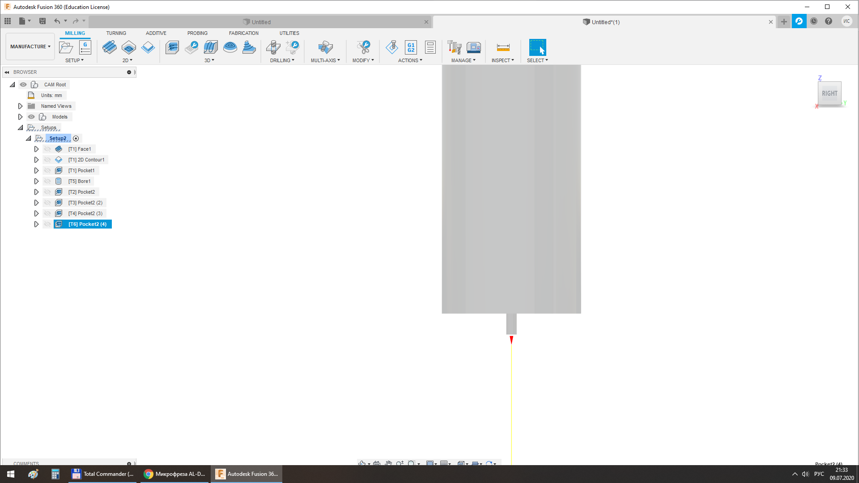Screen dimensions: 859x483
Task: Activate the Setup2 radio button
Action: (x=76, y=139)
